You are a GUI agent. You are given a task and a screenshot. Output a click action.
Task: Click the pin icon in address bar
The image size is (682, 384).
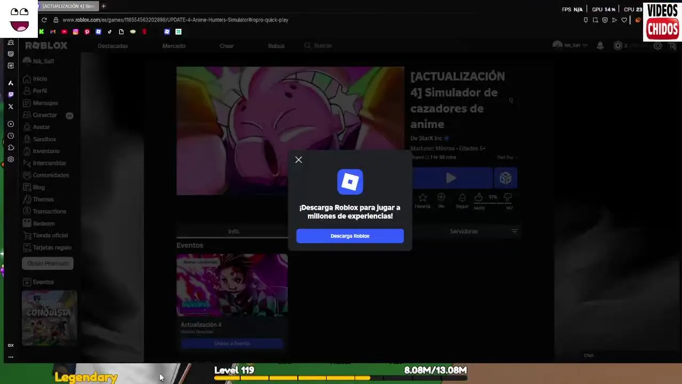click(586, 20)
